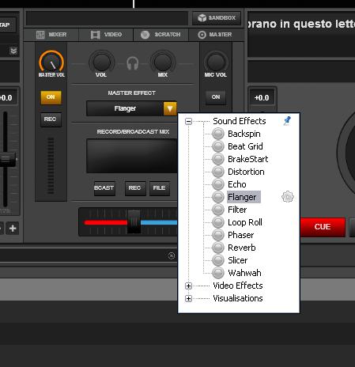Toggle the microphone ON button

216,97
